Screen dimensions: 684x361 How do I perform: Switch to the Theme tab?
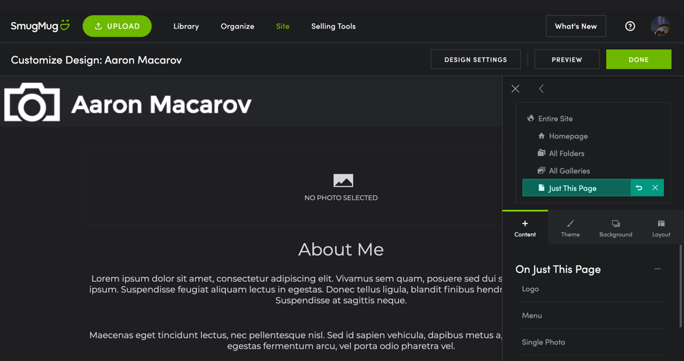(570, 228)
